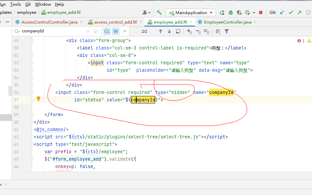Unselect occurrence icon
Viewport: 312px width, 195px height.
198,31
